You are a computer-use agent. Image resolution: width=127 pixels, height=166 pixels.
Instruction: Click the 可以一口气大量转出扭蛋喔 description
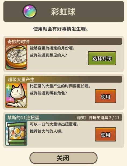[x=54, y=124]
